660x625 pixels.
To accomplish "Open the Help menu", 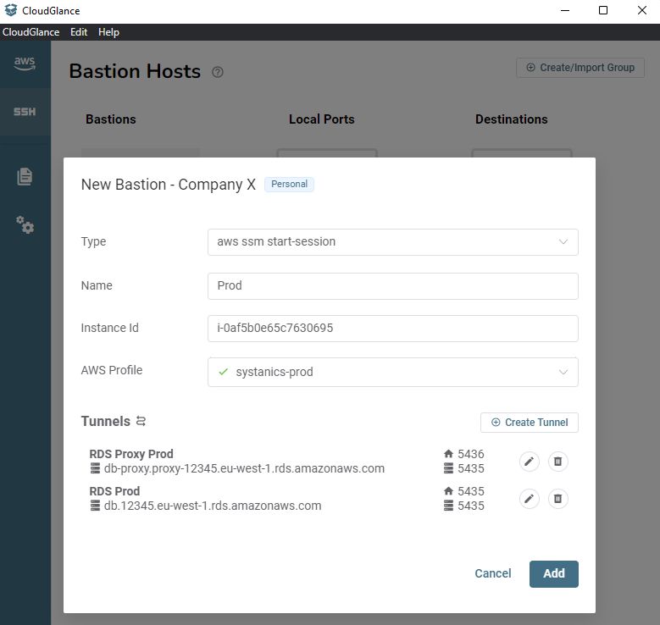I will pyautogui.click(x=108, y=32).
